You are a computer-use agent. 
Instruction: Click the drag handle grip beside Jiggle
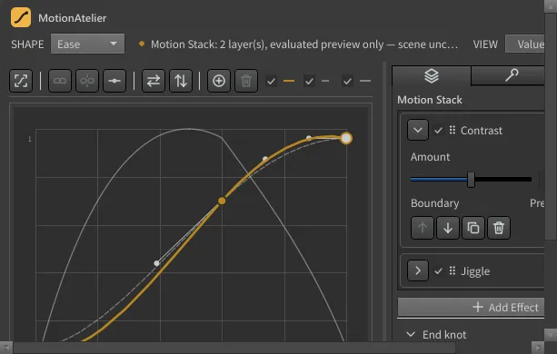tap(453, 271)
